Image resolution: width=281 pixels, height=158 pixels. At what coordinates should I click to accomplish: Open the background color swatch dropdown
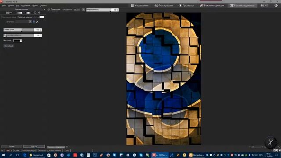[18, 41]
